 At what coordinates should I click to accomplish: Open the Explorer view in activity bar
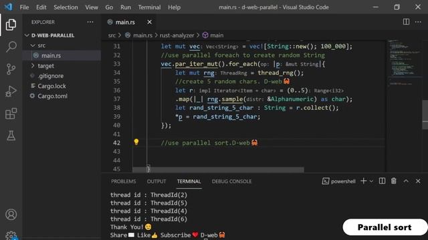click(11, 25)
